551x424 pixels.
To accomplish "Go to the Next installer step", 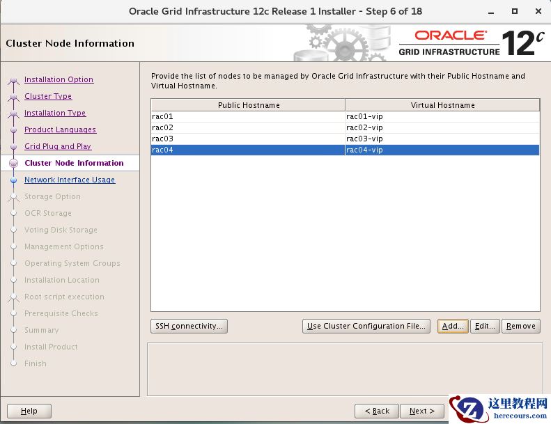I will tap(422, 411).
